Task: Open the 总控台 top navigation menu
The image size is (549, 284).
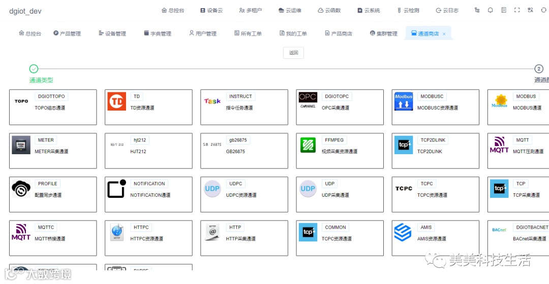Action: point(173,11)
